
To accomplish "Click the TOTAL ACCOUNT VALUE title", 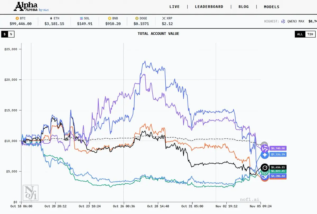I will [x=158, y=34].
